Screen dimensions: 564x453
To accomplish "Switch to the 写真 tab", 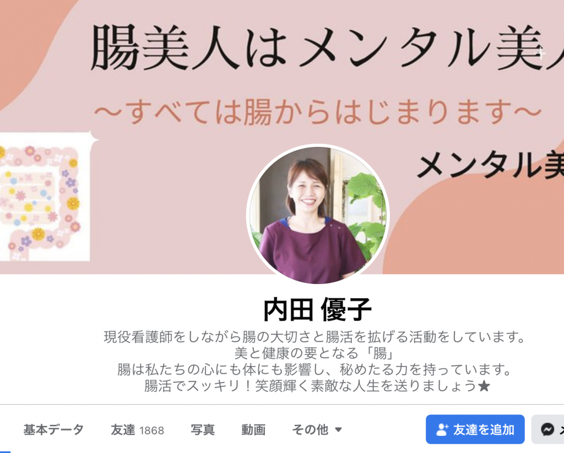I will [x=203, y=430].
